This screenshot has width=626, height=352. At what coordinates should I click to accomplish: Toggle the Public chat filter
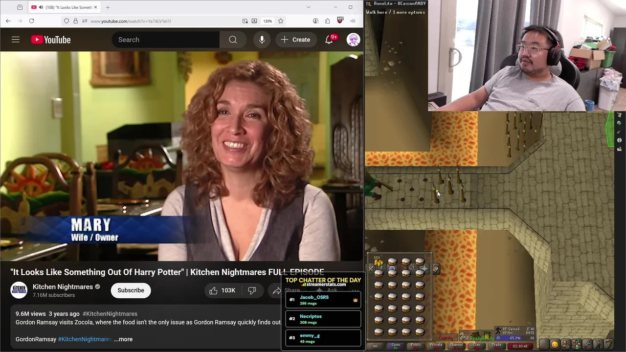point(416,346)
